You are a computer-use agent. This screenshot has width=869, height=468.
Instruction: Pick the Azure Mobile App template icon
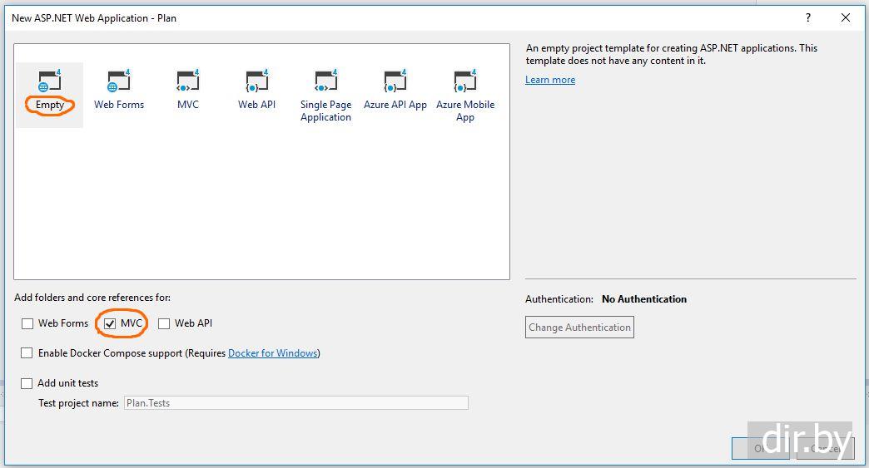point(465,81)
